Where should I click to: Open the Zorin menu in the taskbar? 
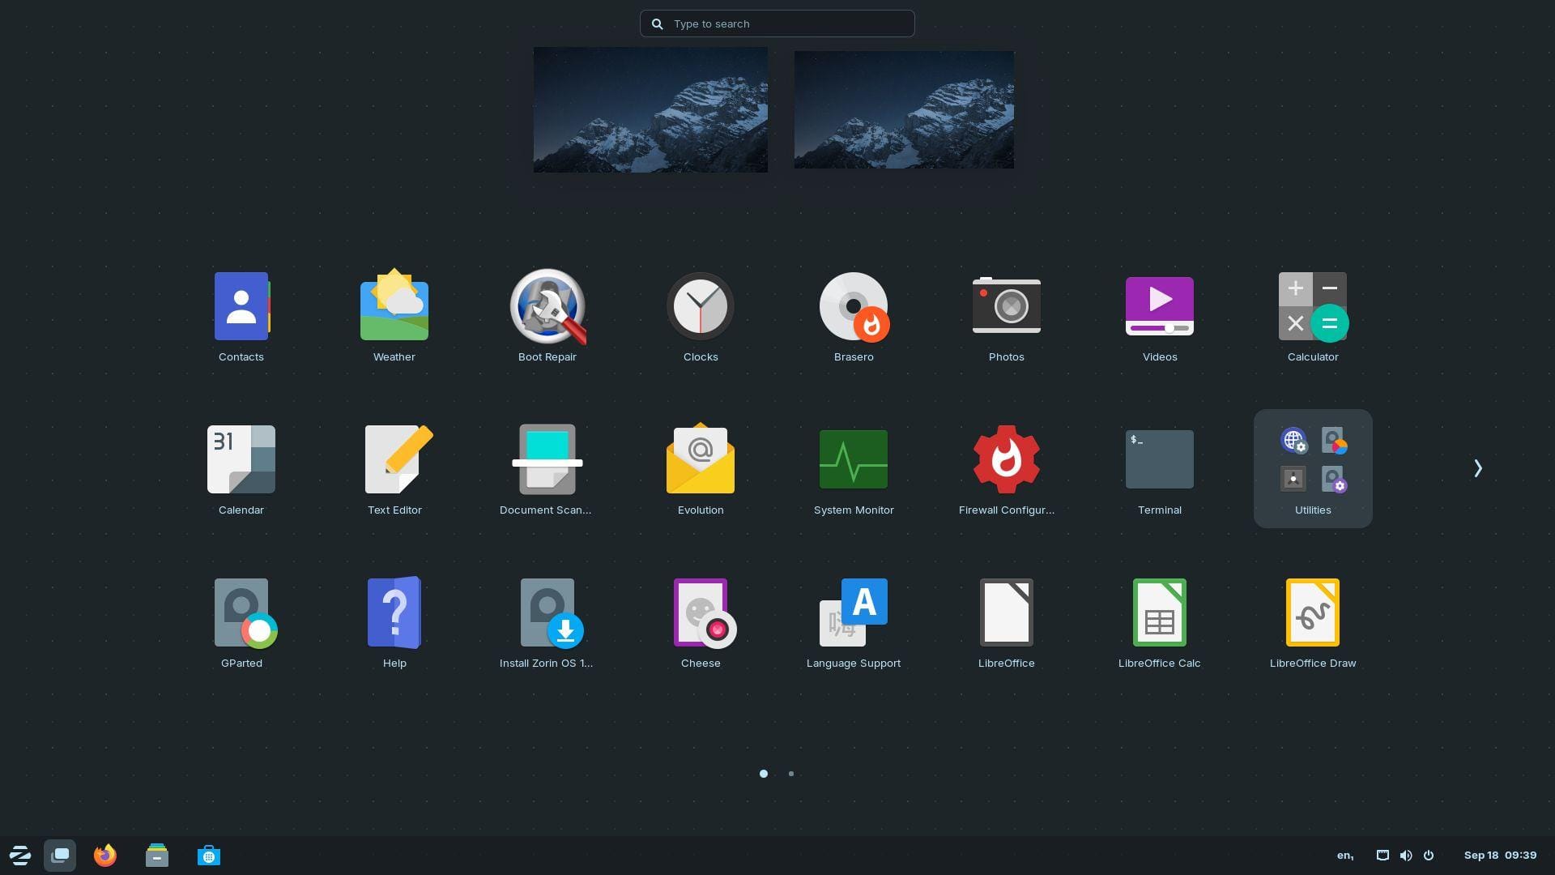[19, 855]
